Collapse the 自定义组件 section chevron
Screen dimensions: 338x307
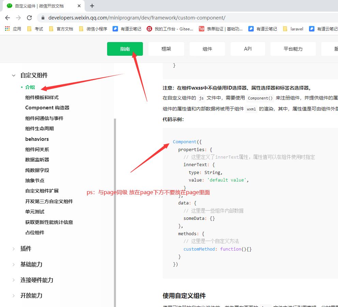14,75
